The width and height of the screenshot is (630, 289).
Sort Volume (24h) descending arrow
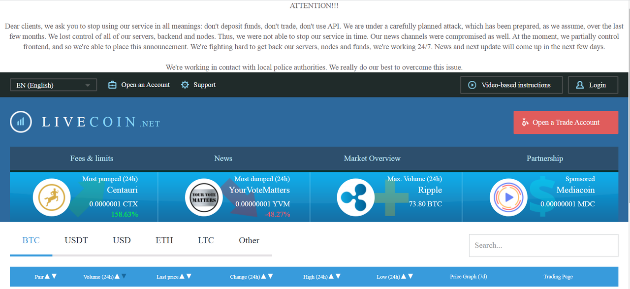pos(124,277)
